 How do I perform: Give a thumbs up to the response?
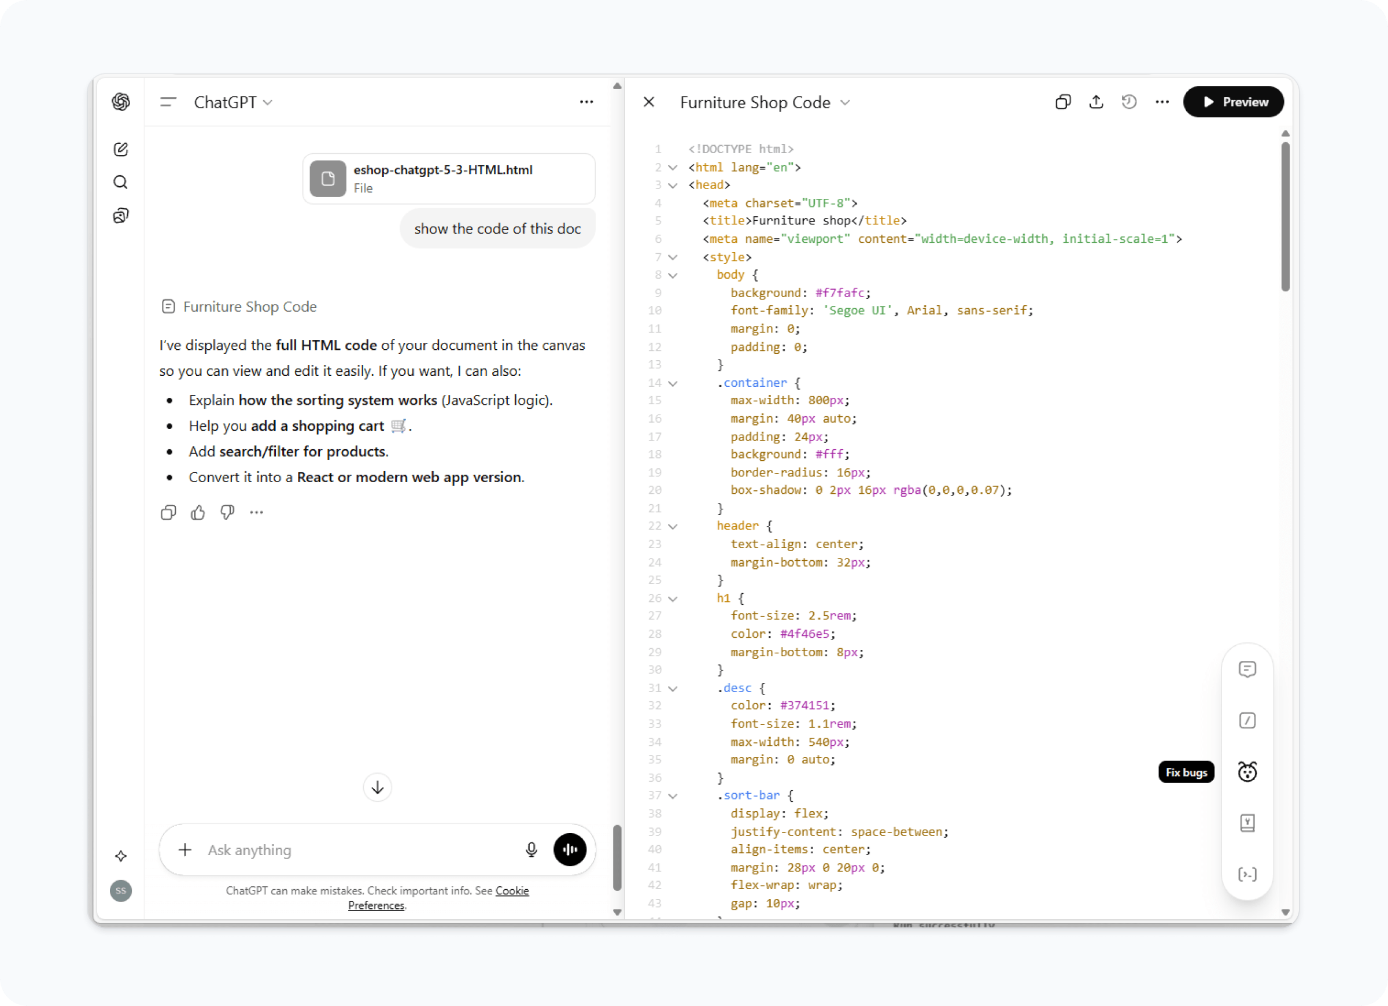coord(197,512)
